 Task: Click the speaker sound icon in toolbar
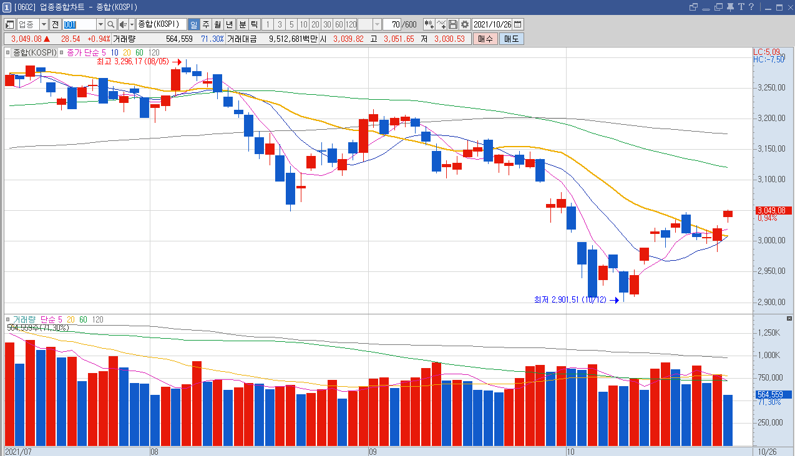tap(123, 24)
